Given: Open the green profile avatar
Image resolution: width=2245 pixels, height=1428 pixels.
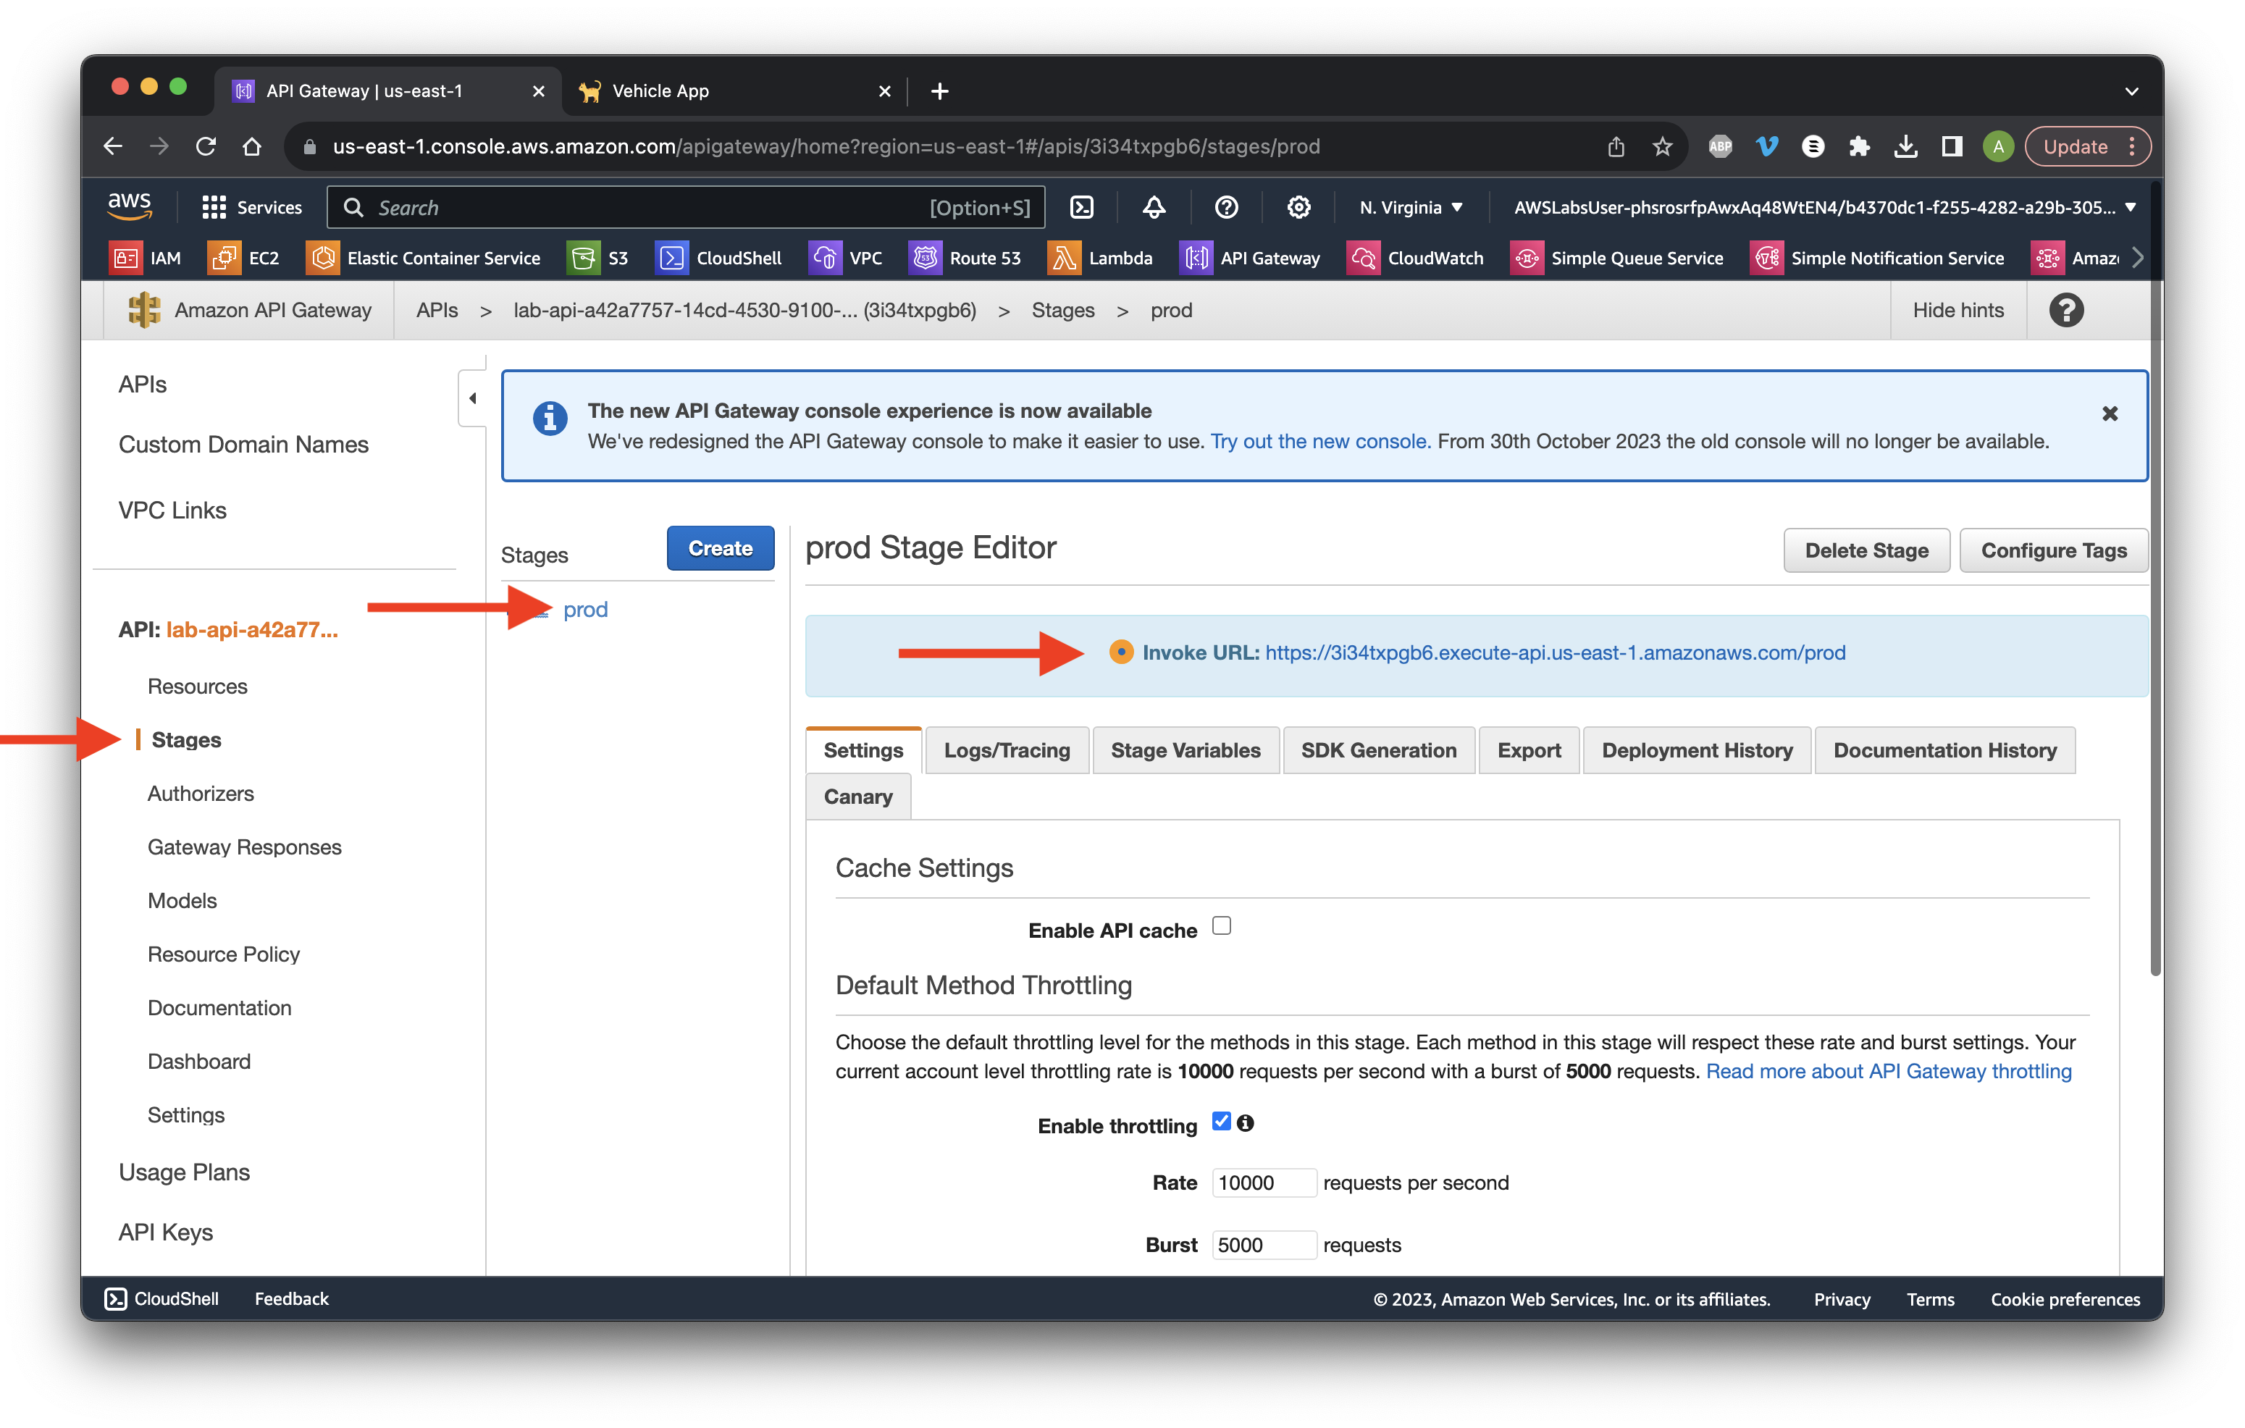Looking at the screenshot, I should click(1998, 146).
